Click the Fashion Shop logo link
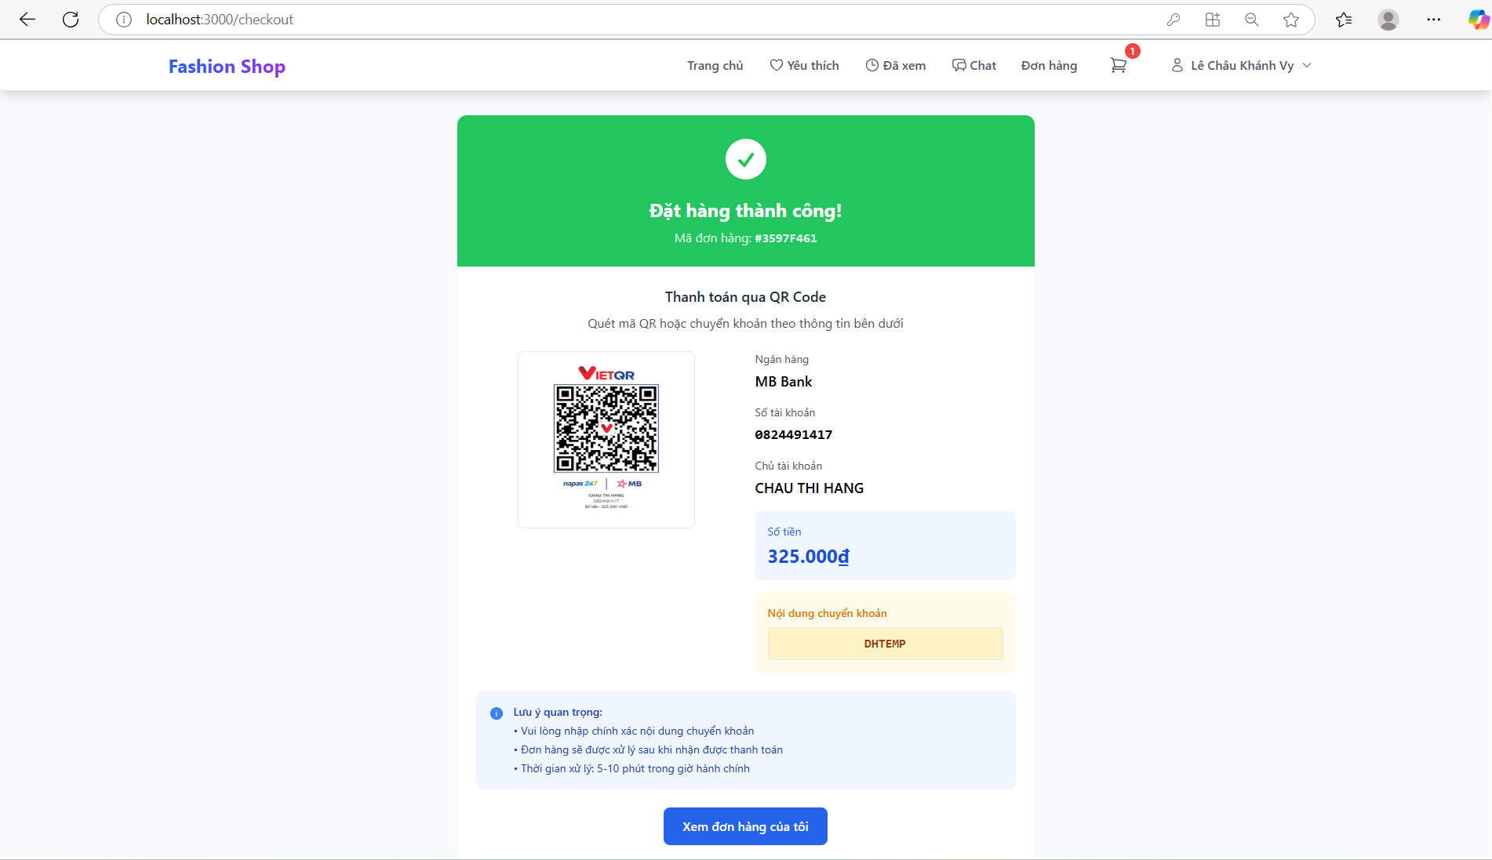This screenshot has width=1492, height=860. point(227,67)
